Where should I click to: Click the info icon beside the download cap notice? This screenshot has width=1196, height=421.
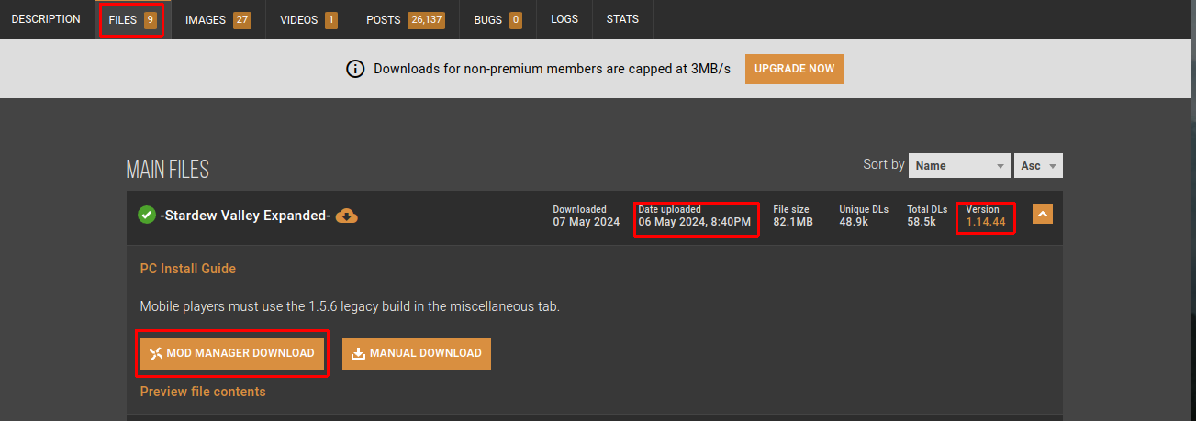(x=355, y=70)
